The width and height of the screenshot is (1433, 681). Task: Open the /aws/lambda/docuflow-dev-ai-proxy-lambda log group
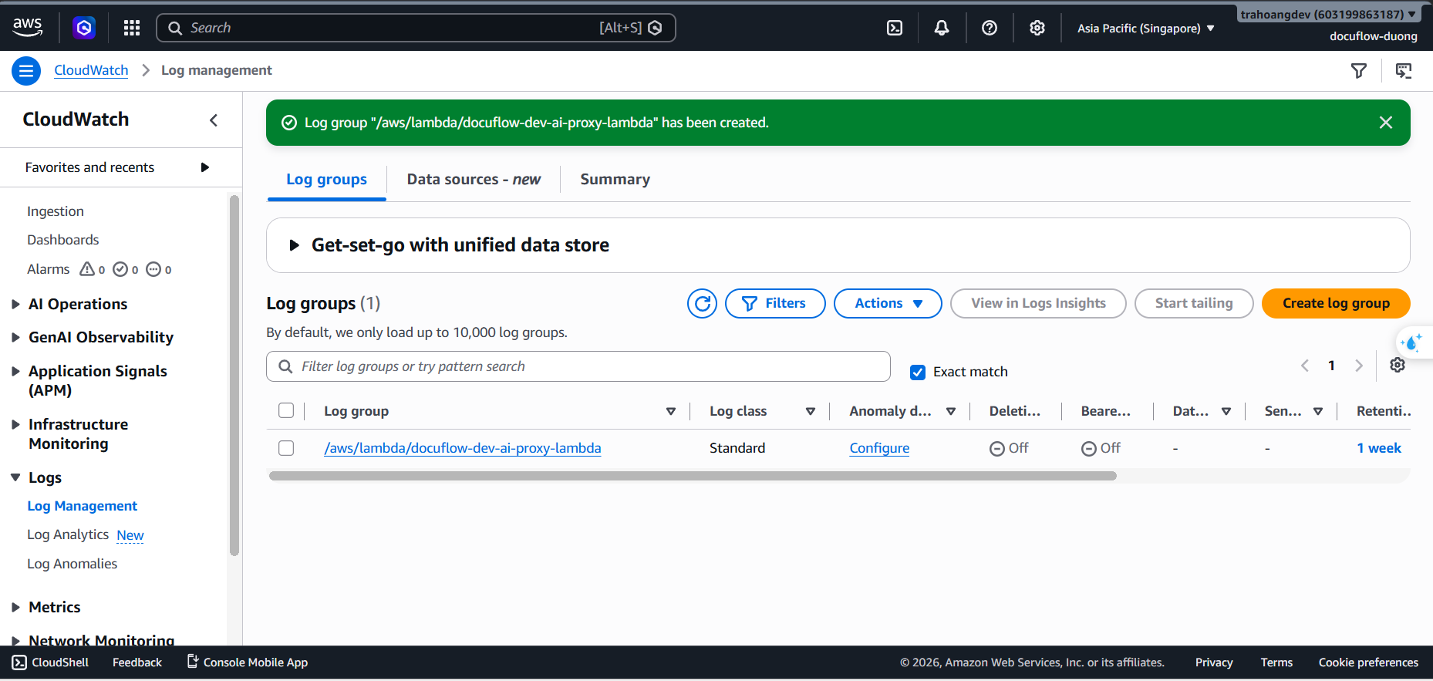click(463, 448)
